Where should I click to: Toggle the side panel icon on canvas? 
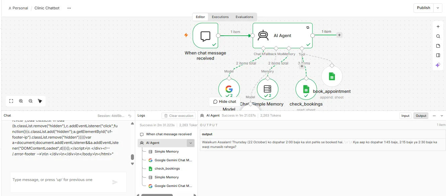(438, 55)
